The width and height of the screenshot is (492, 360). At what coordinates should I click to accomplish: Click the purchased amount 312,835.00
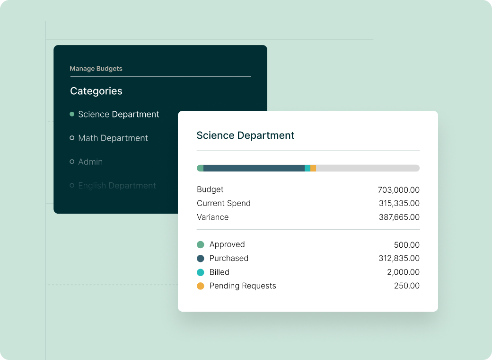click(399, 258)
